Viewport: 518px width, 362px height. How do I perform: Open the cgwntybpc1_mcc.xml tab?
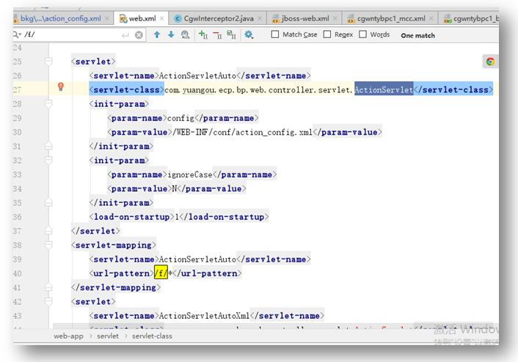click(391, 18)
